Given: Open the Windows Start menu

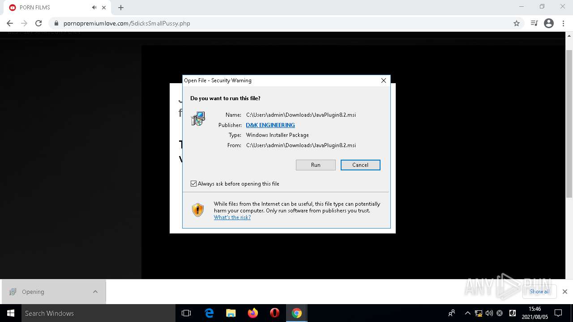Looking at the screenshot, I should tap(11, 313).
